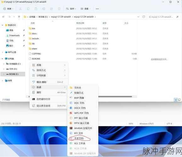Screen dimensions: 182x157
Task: Choose 撤消 删除 in context menu
Action: coord(49,82)
